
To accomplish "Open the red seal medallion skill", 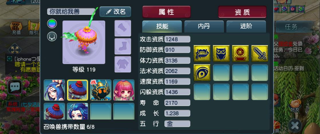I will pyautogui.click(x=240, y=53).
